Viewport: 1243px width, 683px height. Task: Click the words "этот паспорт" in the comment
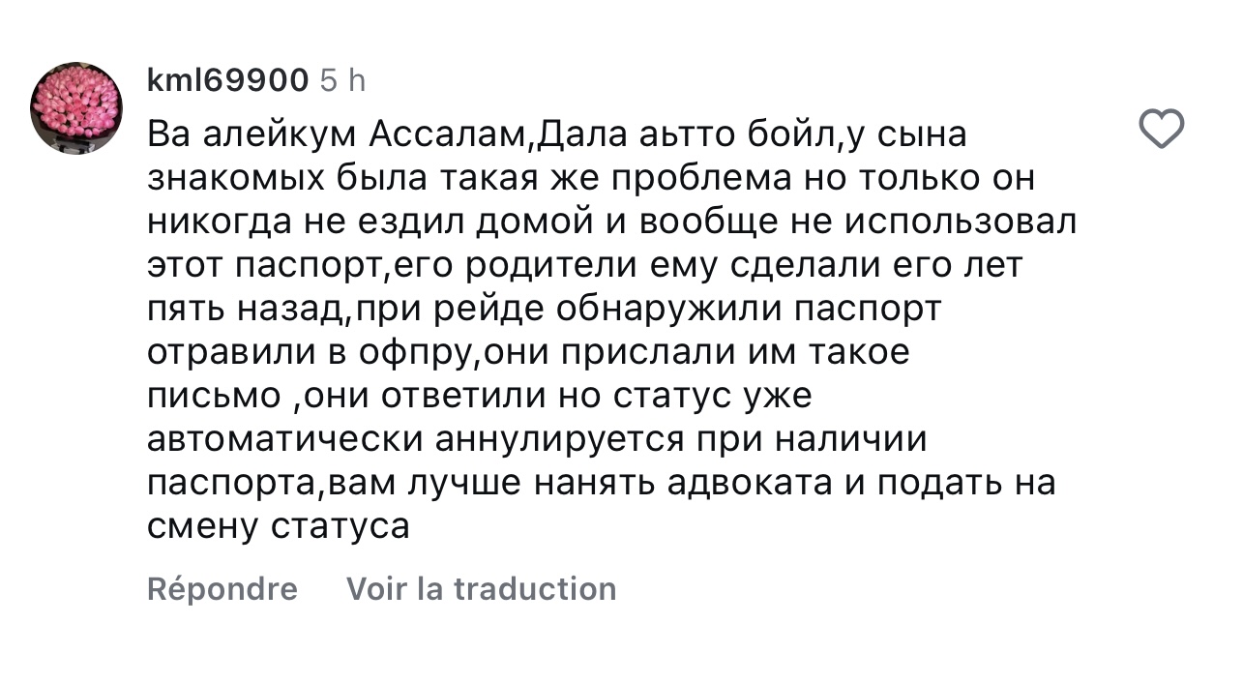265,266
